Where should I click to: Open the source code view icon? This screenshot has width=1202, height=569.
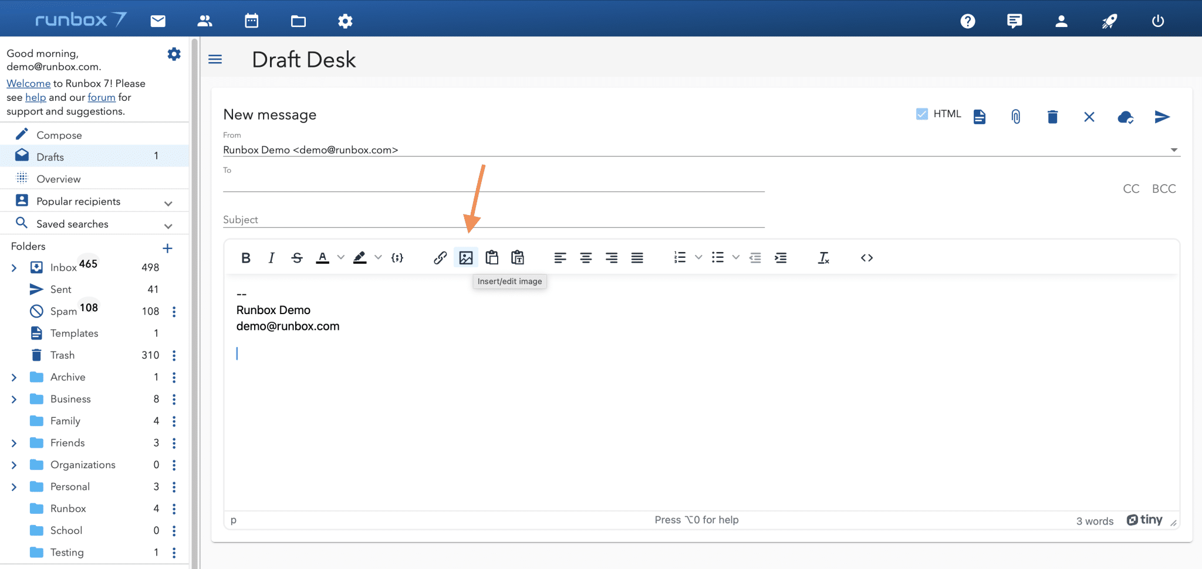[867, 258]
